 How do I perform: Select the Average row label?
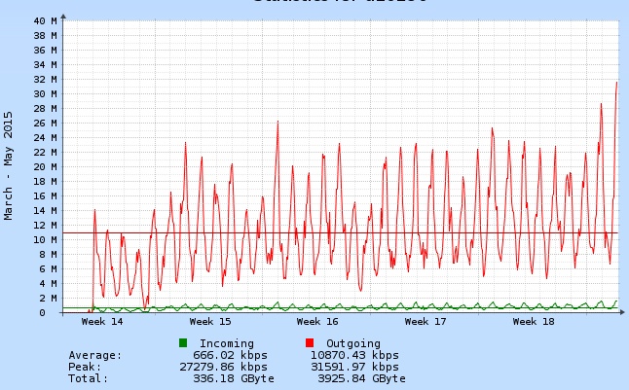click(x=95, y=355)
